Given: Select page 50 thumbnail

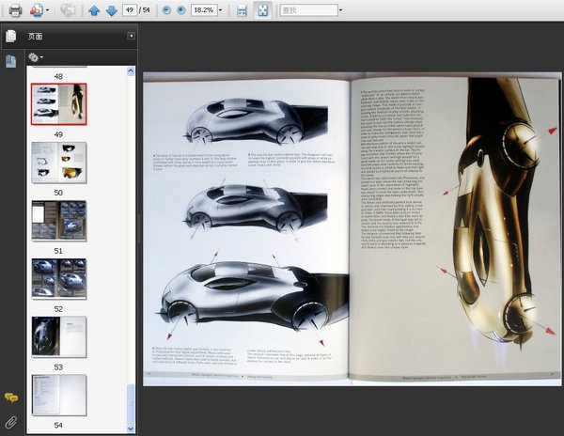Looking at the screenshot, I should (58, 162).
